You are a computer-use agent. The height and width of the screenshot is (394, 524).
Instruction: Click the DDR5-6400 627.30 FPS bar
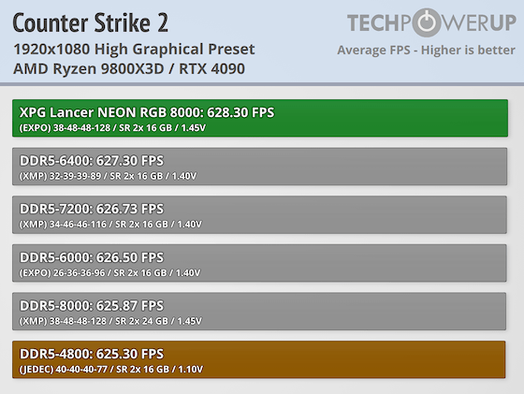pos(260,167)
